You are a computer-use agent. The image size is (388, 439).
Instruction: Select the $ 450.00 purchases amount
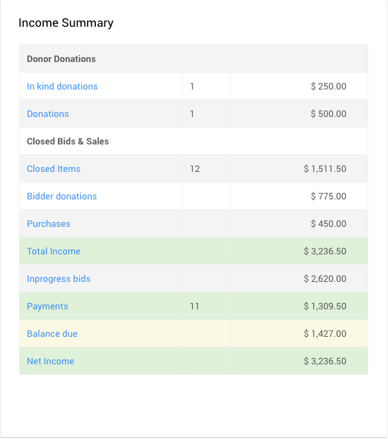click(328, 223)
